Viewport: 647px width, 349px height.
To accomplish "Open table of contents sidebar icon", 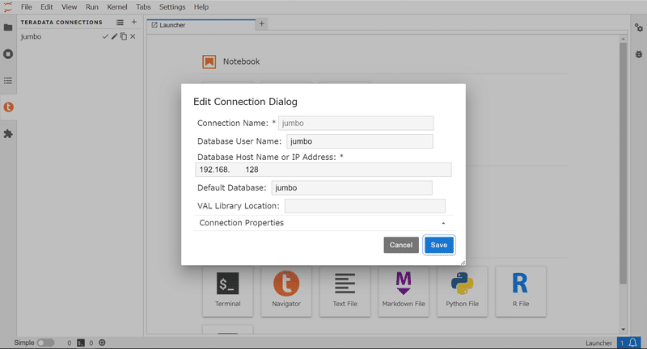I will tap(8, 81).
